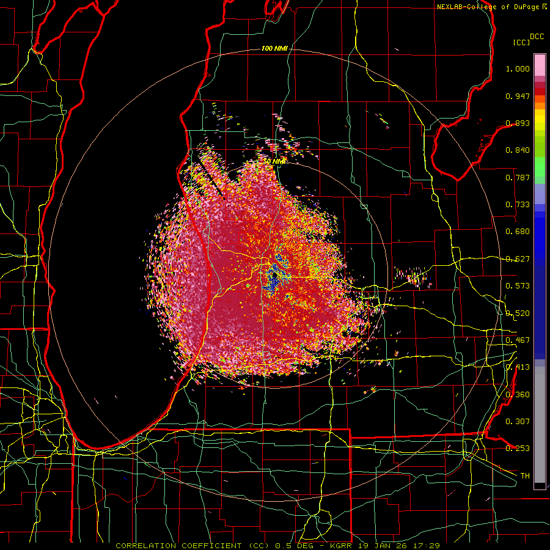The height and width of the screenshot is (550, 550).
Task: Click the 0.787 color scale value
Action: (518, 177)
